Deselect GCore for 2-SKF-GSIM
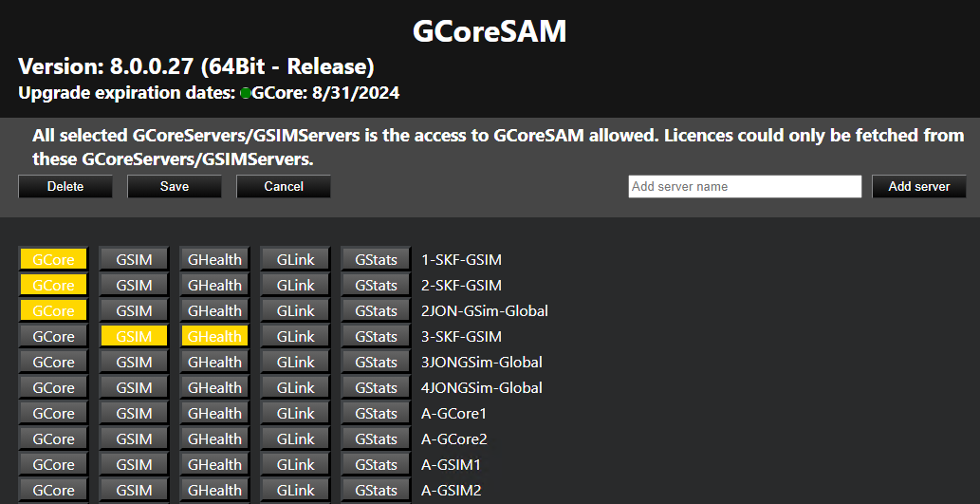980x504 pixels. pos(53,285)
